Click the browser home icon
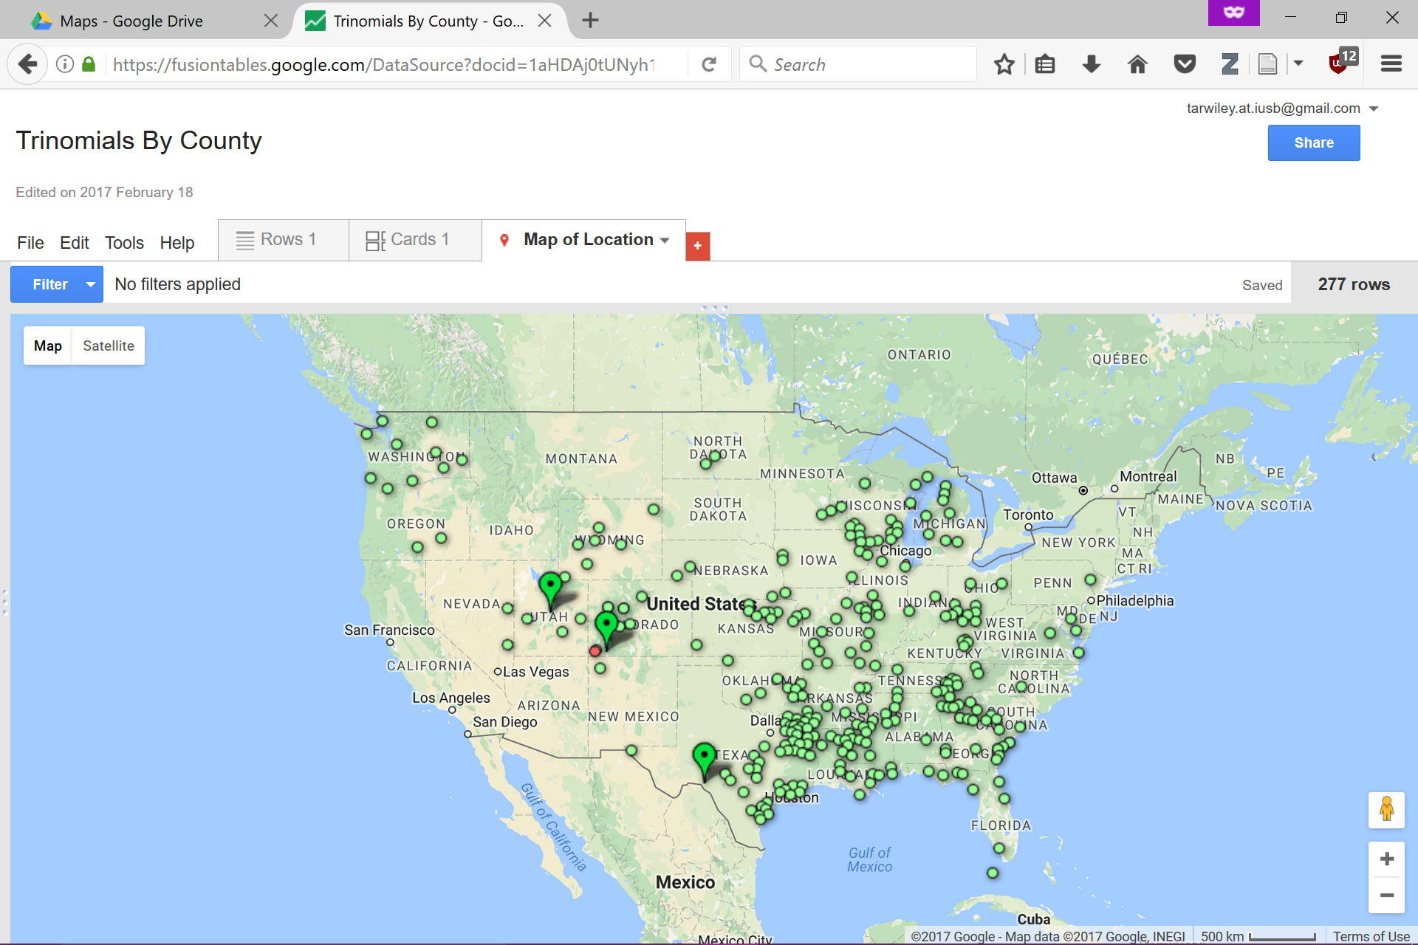1418x945 pixels. (x=1137, y=65)
